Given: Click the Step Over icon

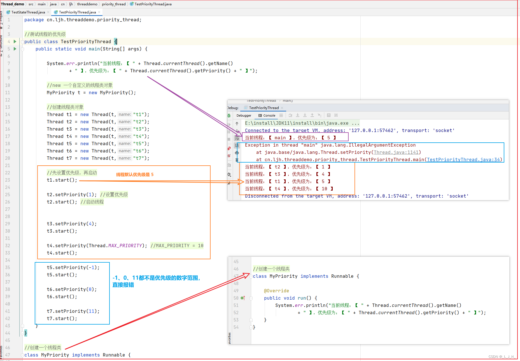Looking at the screenshot, I should tap(290, 115).
